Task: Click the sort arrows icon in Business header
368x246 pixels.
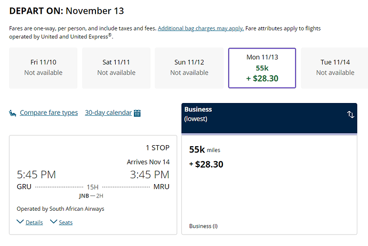Action: pos(350,115)
